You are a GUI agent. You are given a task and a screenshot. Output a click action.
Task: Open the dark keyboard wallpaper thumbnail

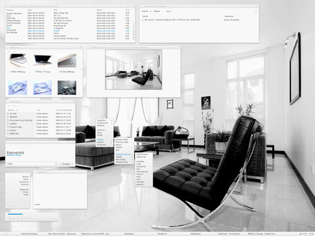pyautogui.click(x=67, y=87)
